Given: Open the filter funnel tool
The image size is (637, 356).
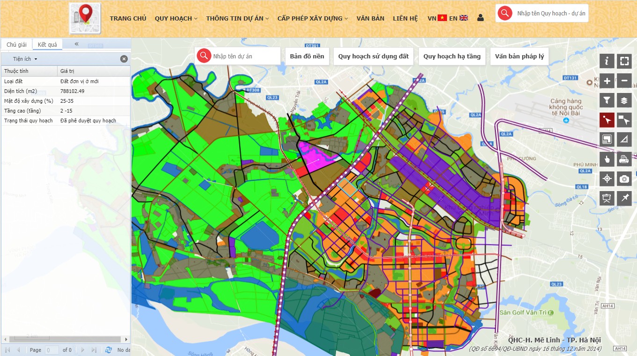Looking at the screenshot, I should point(607,100).
